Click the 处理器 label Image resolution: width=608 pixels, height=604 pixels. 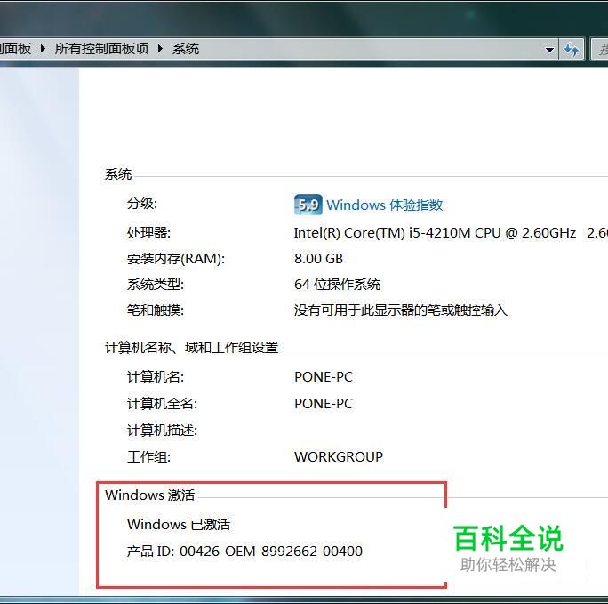point(148,233)
